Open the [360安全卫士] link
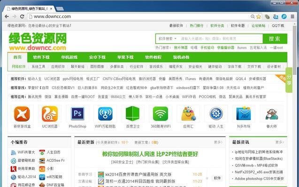This screenshot has height=187, width=299. (122, 162)
